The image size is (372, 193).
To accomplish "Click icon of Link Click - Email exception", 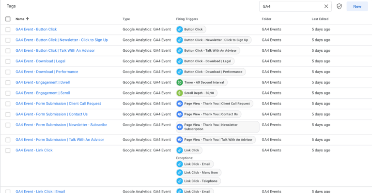I will [x=180, y=164].
